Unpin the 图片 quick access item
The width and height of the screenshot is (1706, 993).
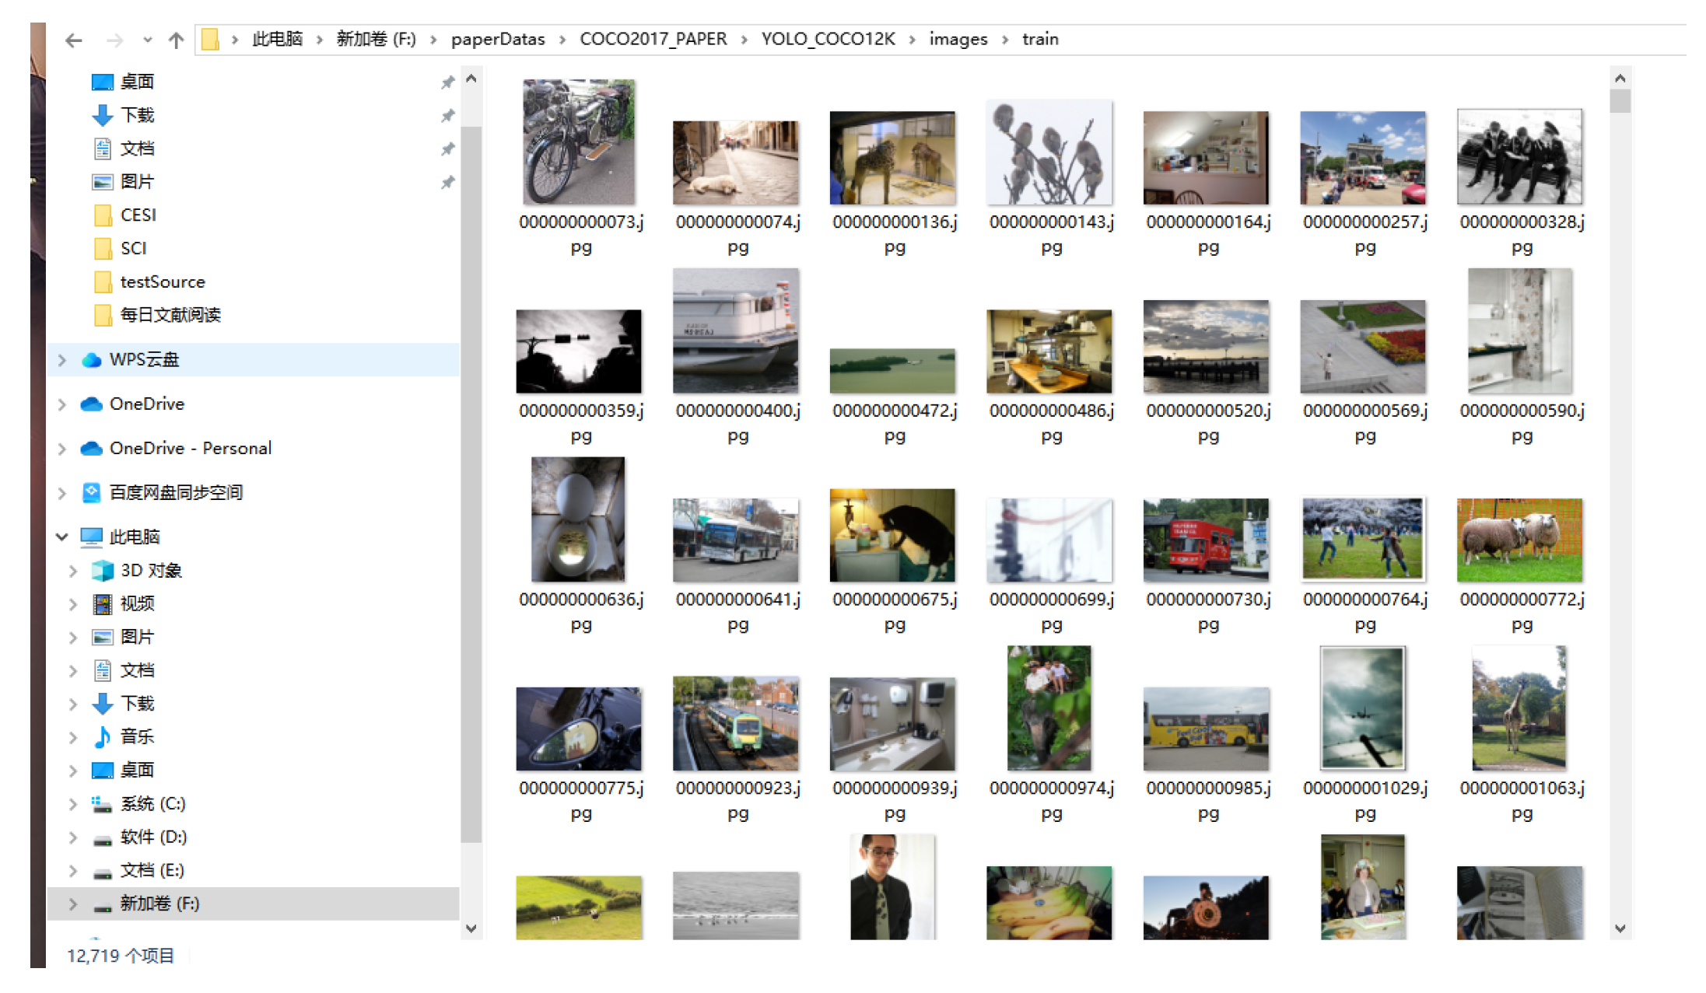coord(447,183)
